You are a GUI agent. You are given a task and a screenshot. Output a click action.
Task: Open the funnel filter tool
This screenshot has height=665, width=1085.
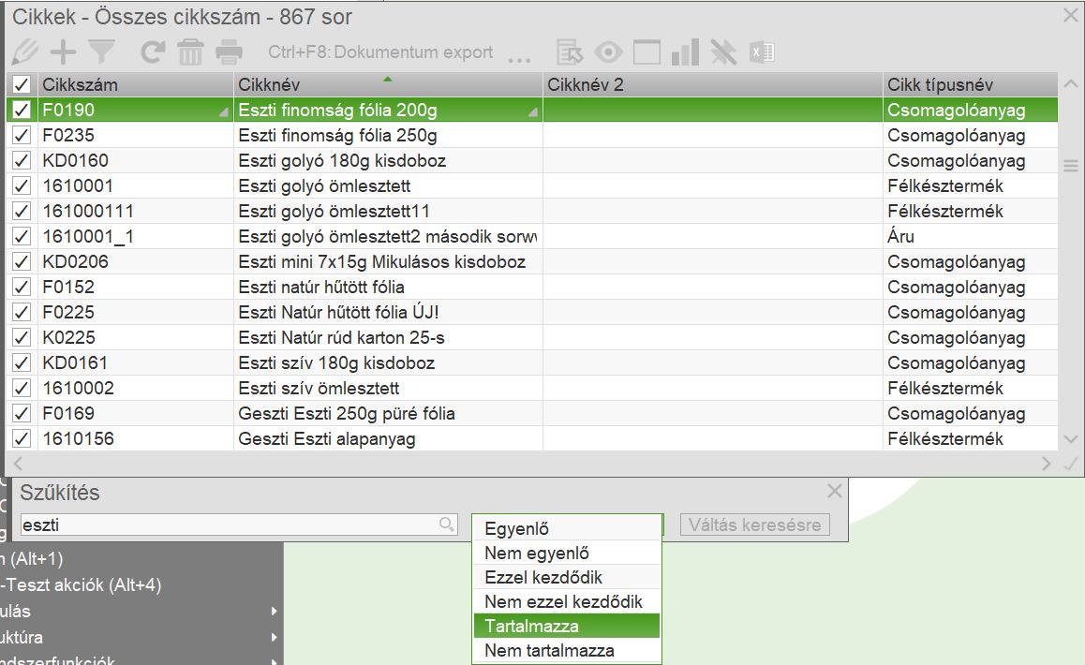tap(102, 52)
